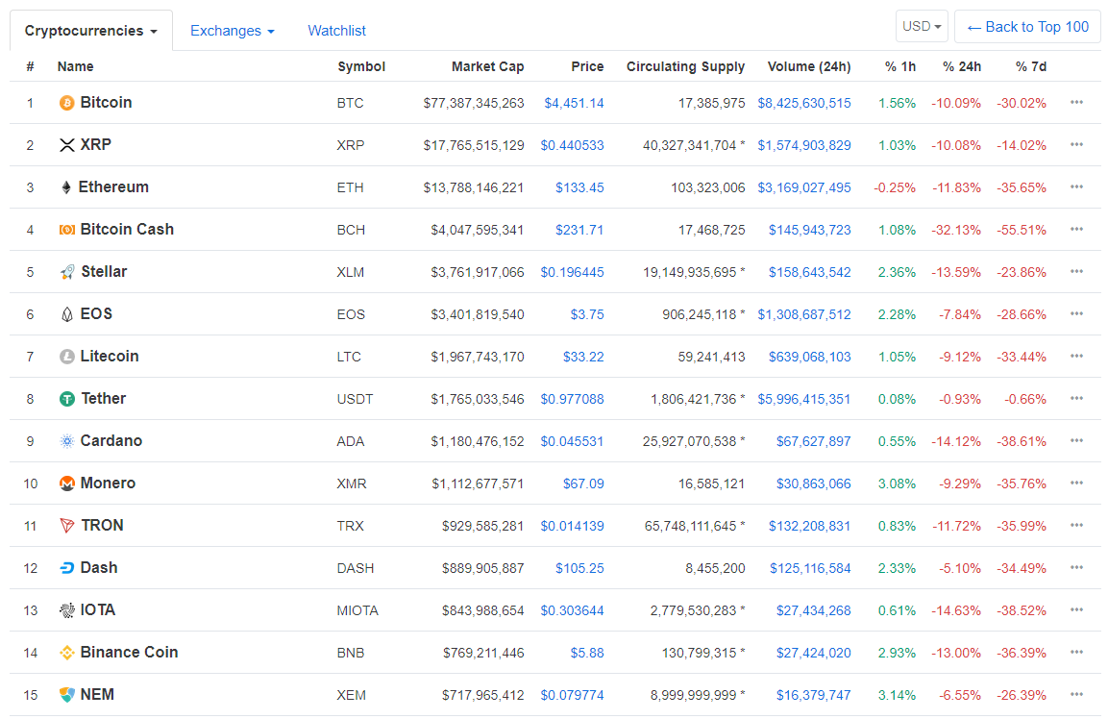The height and width of the screenshot is (719, 1108).
Task: Open the Litecoin coin page link
Action: coord(110,357)
